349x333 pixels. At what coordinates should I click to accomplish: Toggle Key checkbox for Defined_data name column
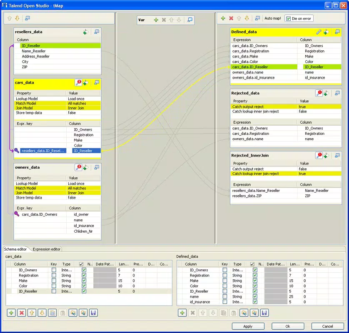pyautogui.click(x=225, y=296)
